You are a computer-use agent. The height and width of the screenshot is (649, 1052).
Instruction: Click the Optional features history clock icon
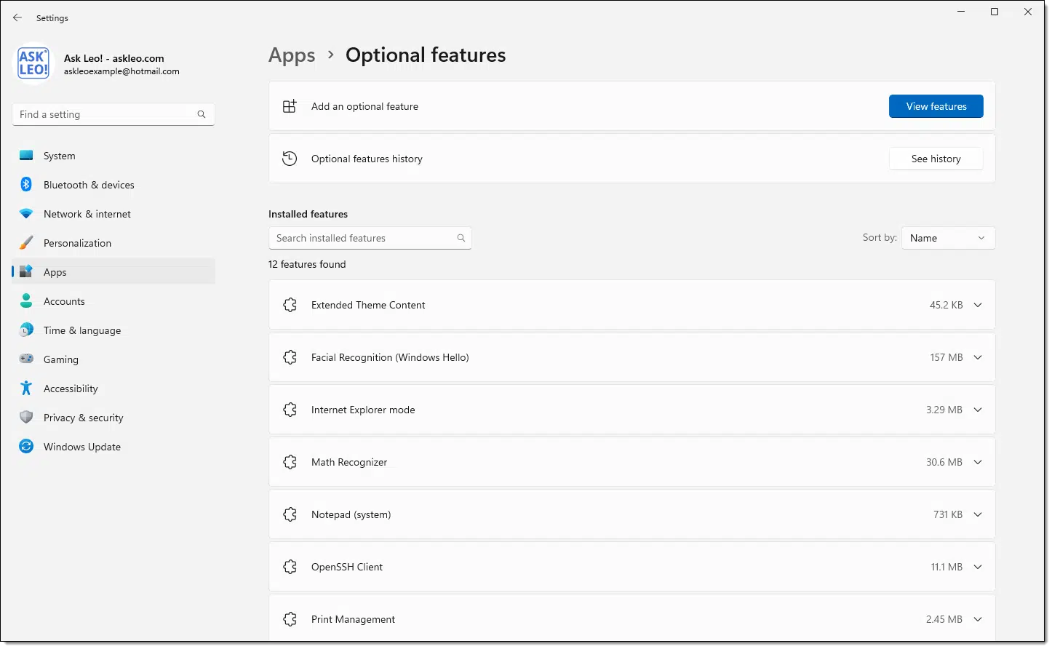(x=290, y=159)
